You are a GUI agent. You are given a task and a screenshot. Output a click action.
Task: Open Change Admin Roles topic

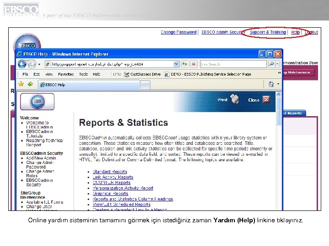pos(40,174)
